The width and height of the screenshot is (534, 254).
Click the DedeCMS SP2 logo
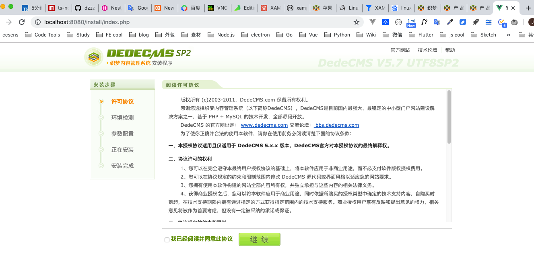pos(138,57)
